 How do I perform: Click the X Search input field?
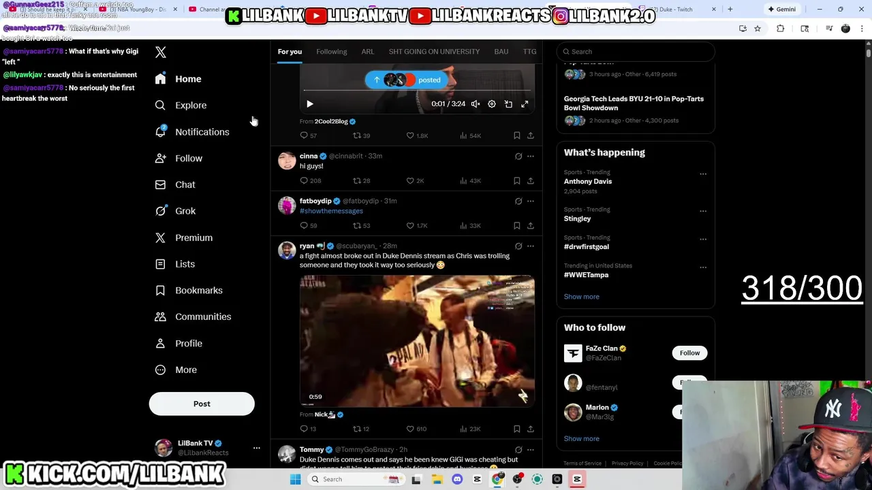636,52
